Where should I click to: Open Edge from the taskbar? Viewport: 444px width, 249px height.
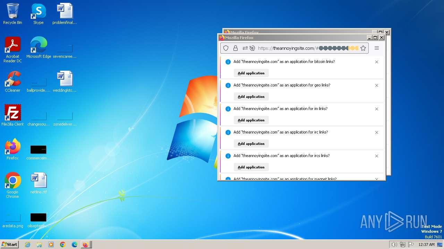[75, 245]
